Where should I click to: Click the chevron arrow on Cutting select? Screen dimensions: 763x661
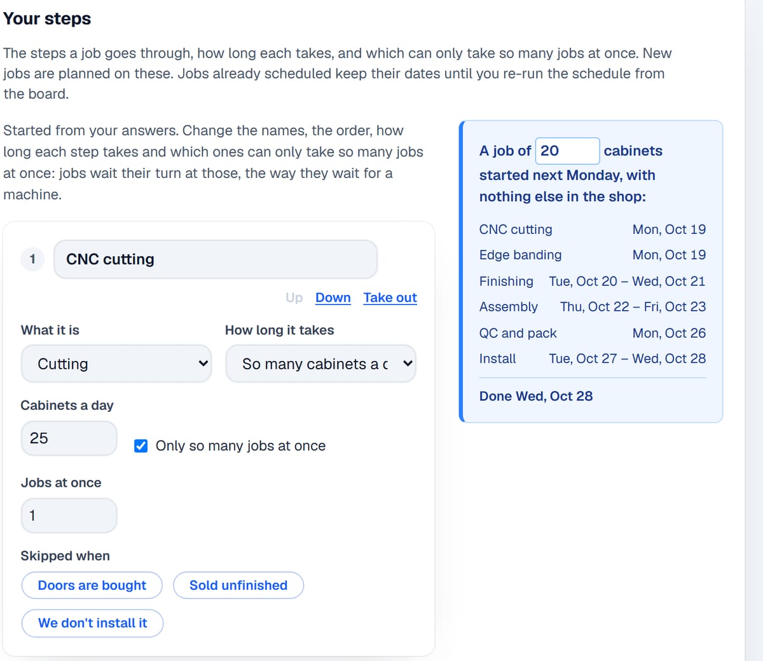pos(203,364)
